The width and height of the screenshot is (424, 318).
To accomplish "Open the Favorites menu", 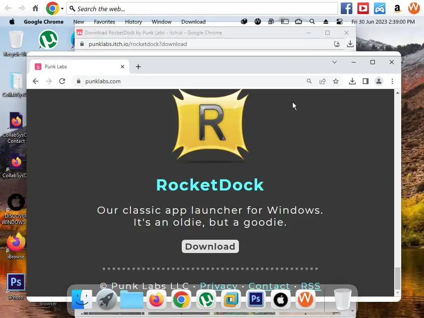I will (104, 22).
